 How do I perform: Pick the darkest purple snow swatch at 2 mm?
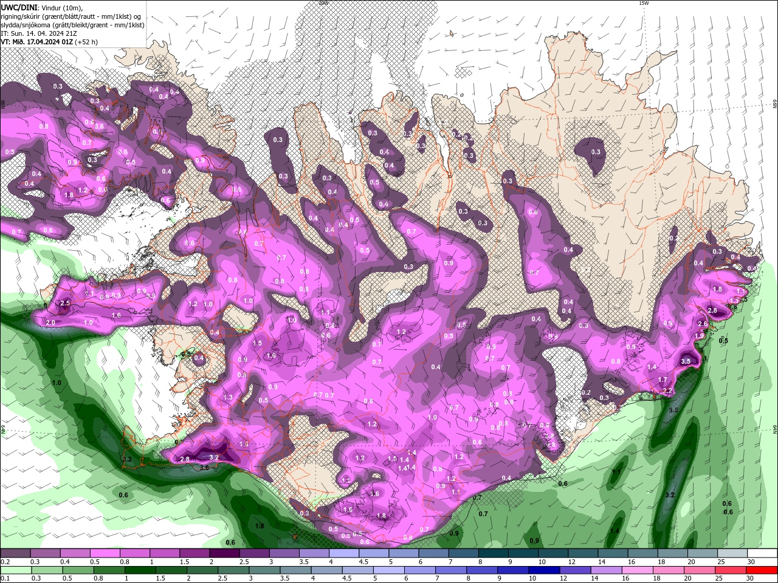[224, 553]
